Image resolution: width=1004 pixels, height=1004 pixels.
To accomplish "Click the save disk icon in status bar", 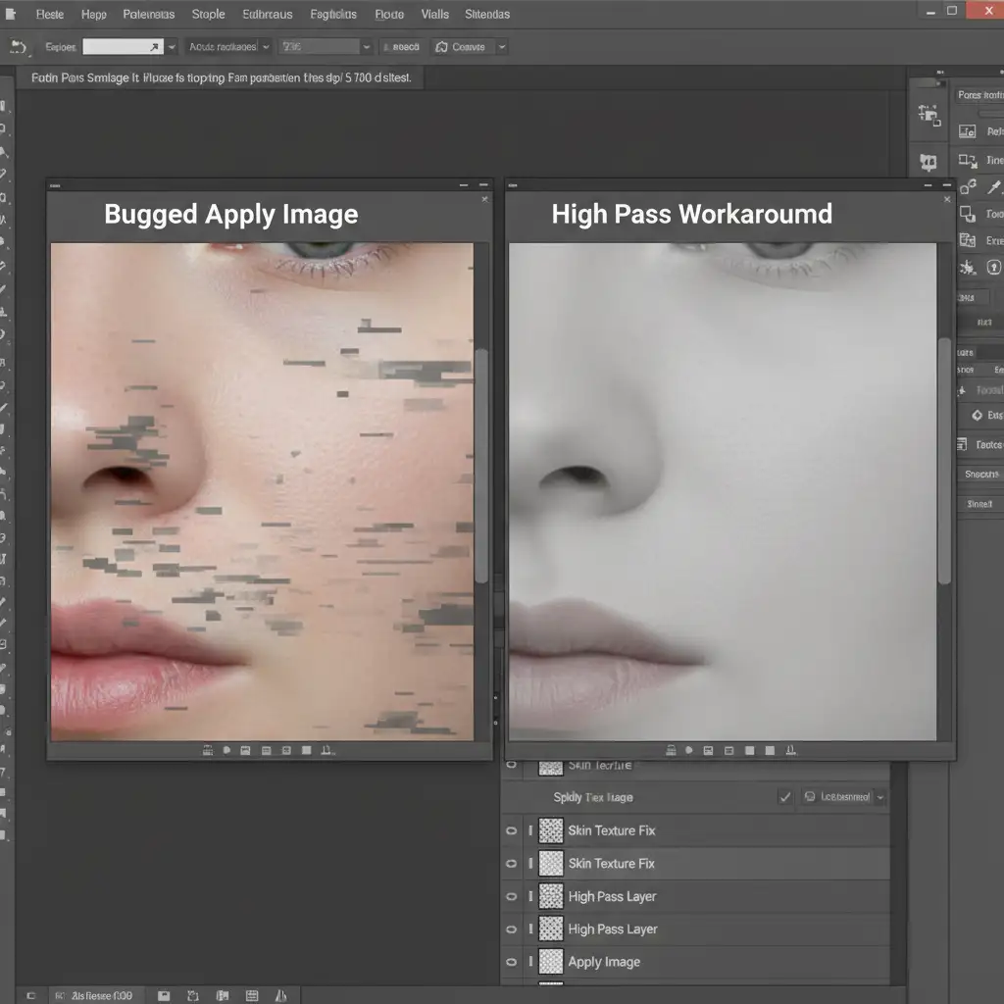I will coord(164,996).
